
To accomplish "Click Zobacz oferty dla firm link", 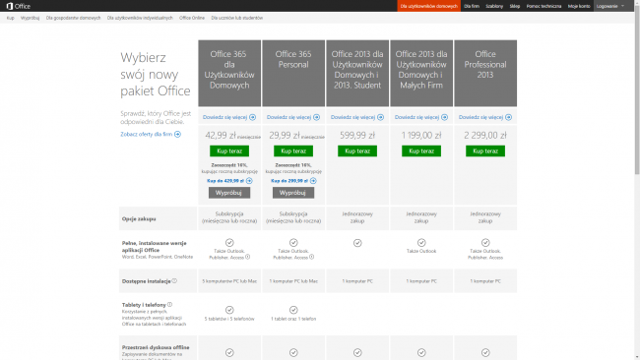I will [x=146, y=134].
